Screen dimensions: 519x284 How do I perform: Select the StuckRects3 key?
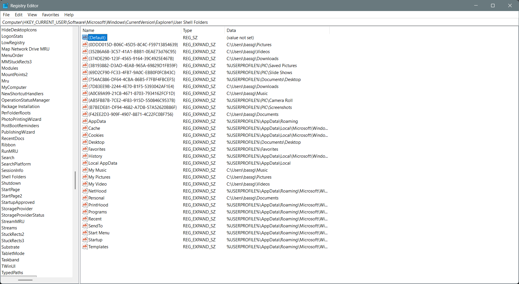click(x=13, y=241)
